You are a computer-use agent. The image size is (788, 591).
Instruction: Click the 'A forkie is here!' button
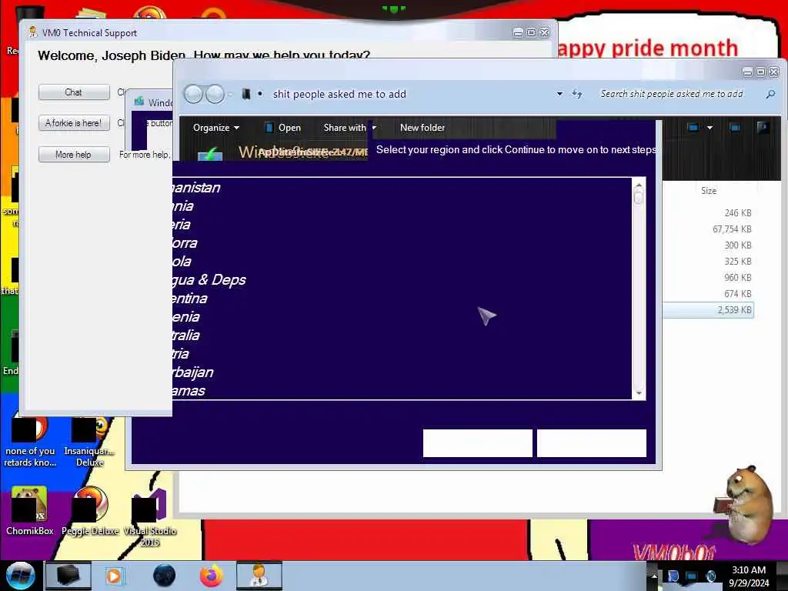pyautogui.click(x=74, y=123)
